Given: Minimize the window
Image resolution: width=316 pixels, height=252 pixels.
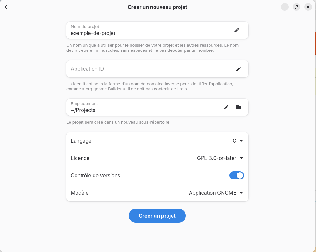Looking at the screenshot, I should [x=285, y=7].
